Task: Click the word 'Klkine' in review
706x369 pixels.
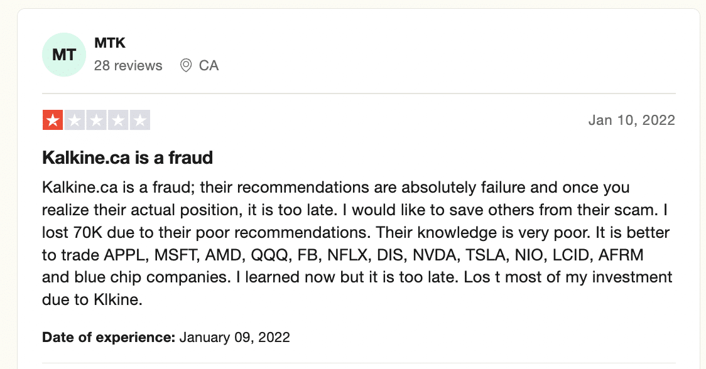Action: (x=116, y=300)
